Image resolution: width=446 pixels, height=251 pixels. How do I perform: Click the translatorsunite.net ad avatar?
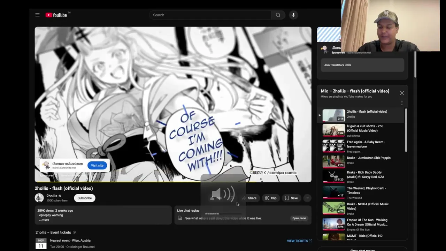coord(46,165)
